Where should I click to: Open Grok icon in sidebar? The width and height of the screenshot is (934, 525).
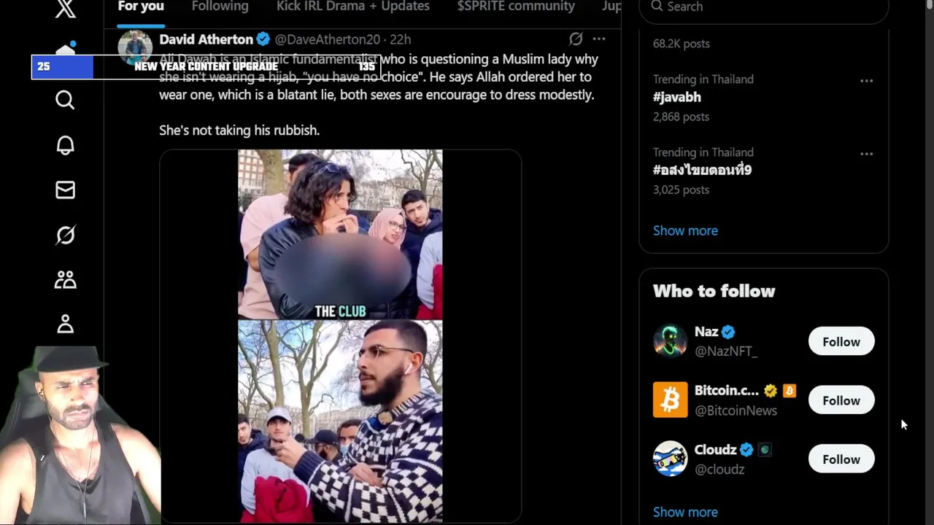(x=65, y=235)
